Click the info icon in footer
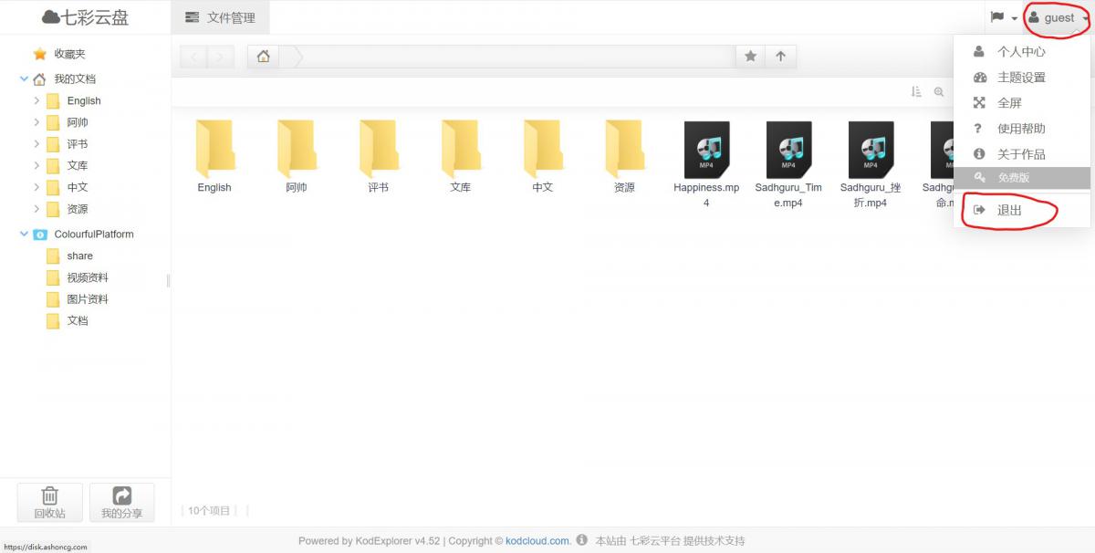Image resolution: width=1095 pixels, height=553 pixels. (x=582, y=540)
